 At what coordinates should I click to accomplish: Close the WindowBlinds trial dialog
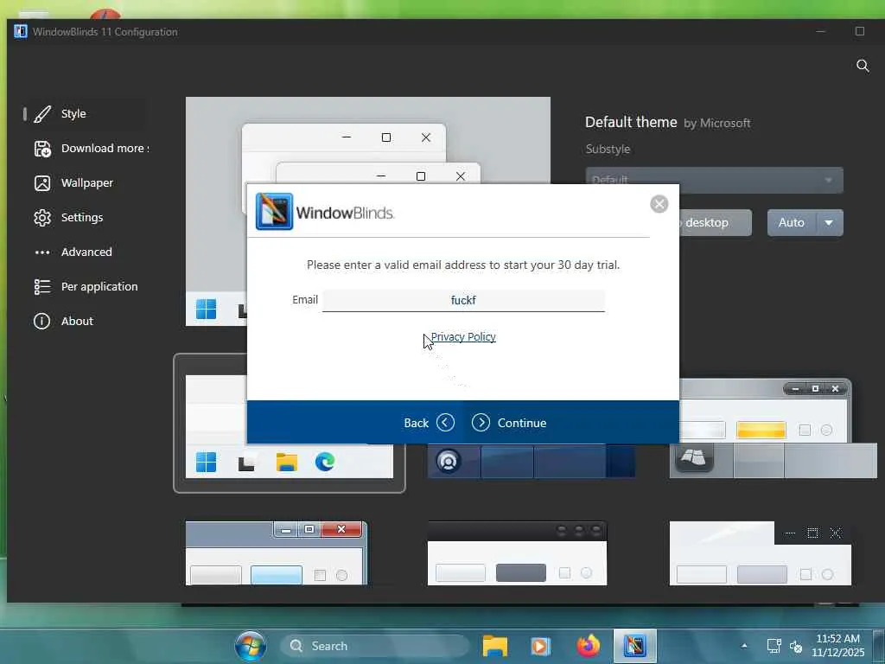tap(659, 204)
